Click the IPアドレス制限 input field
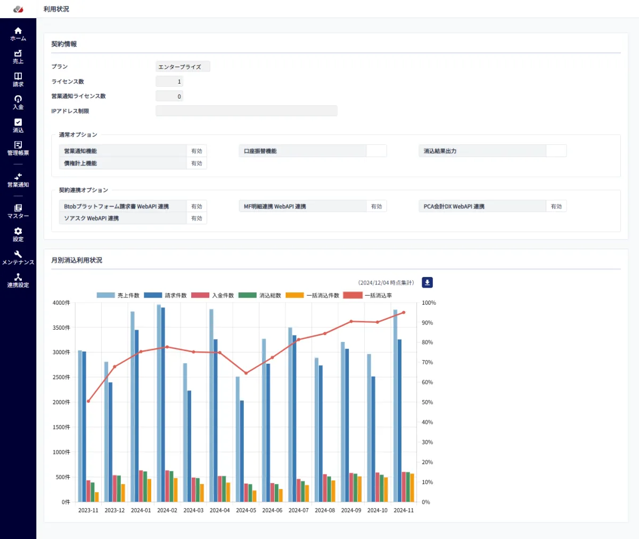This screenshot has height=539, width=639. pyautogui.click(x=246, y=111)
